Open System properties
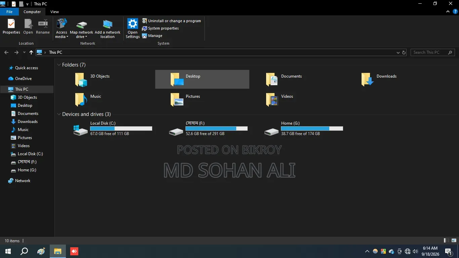 pyautogui.click(x=160, y=28)
